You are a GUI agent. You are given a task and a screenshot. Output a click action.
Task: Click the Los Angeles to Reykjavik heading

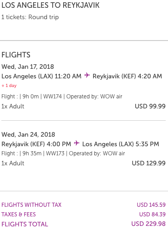(50, 5)
